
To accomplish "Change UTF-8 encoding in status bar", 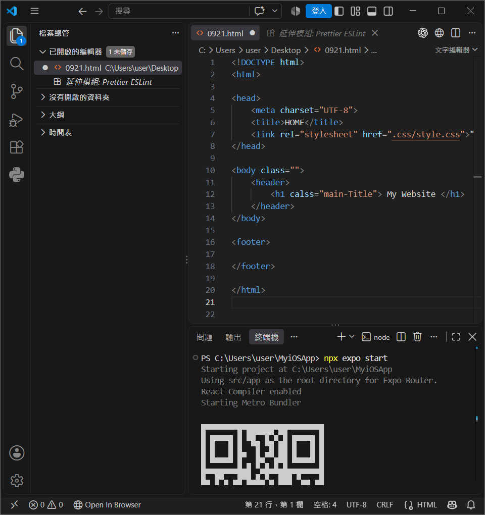I will point(357,505).
